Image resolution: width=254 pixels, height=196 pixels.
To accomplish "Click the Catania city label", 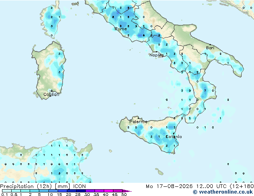I will 173,137.
